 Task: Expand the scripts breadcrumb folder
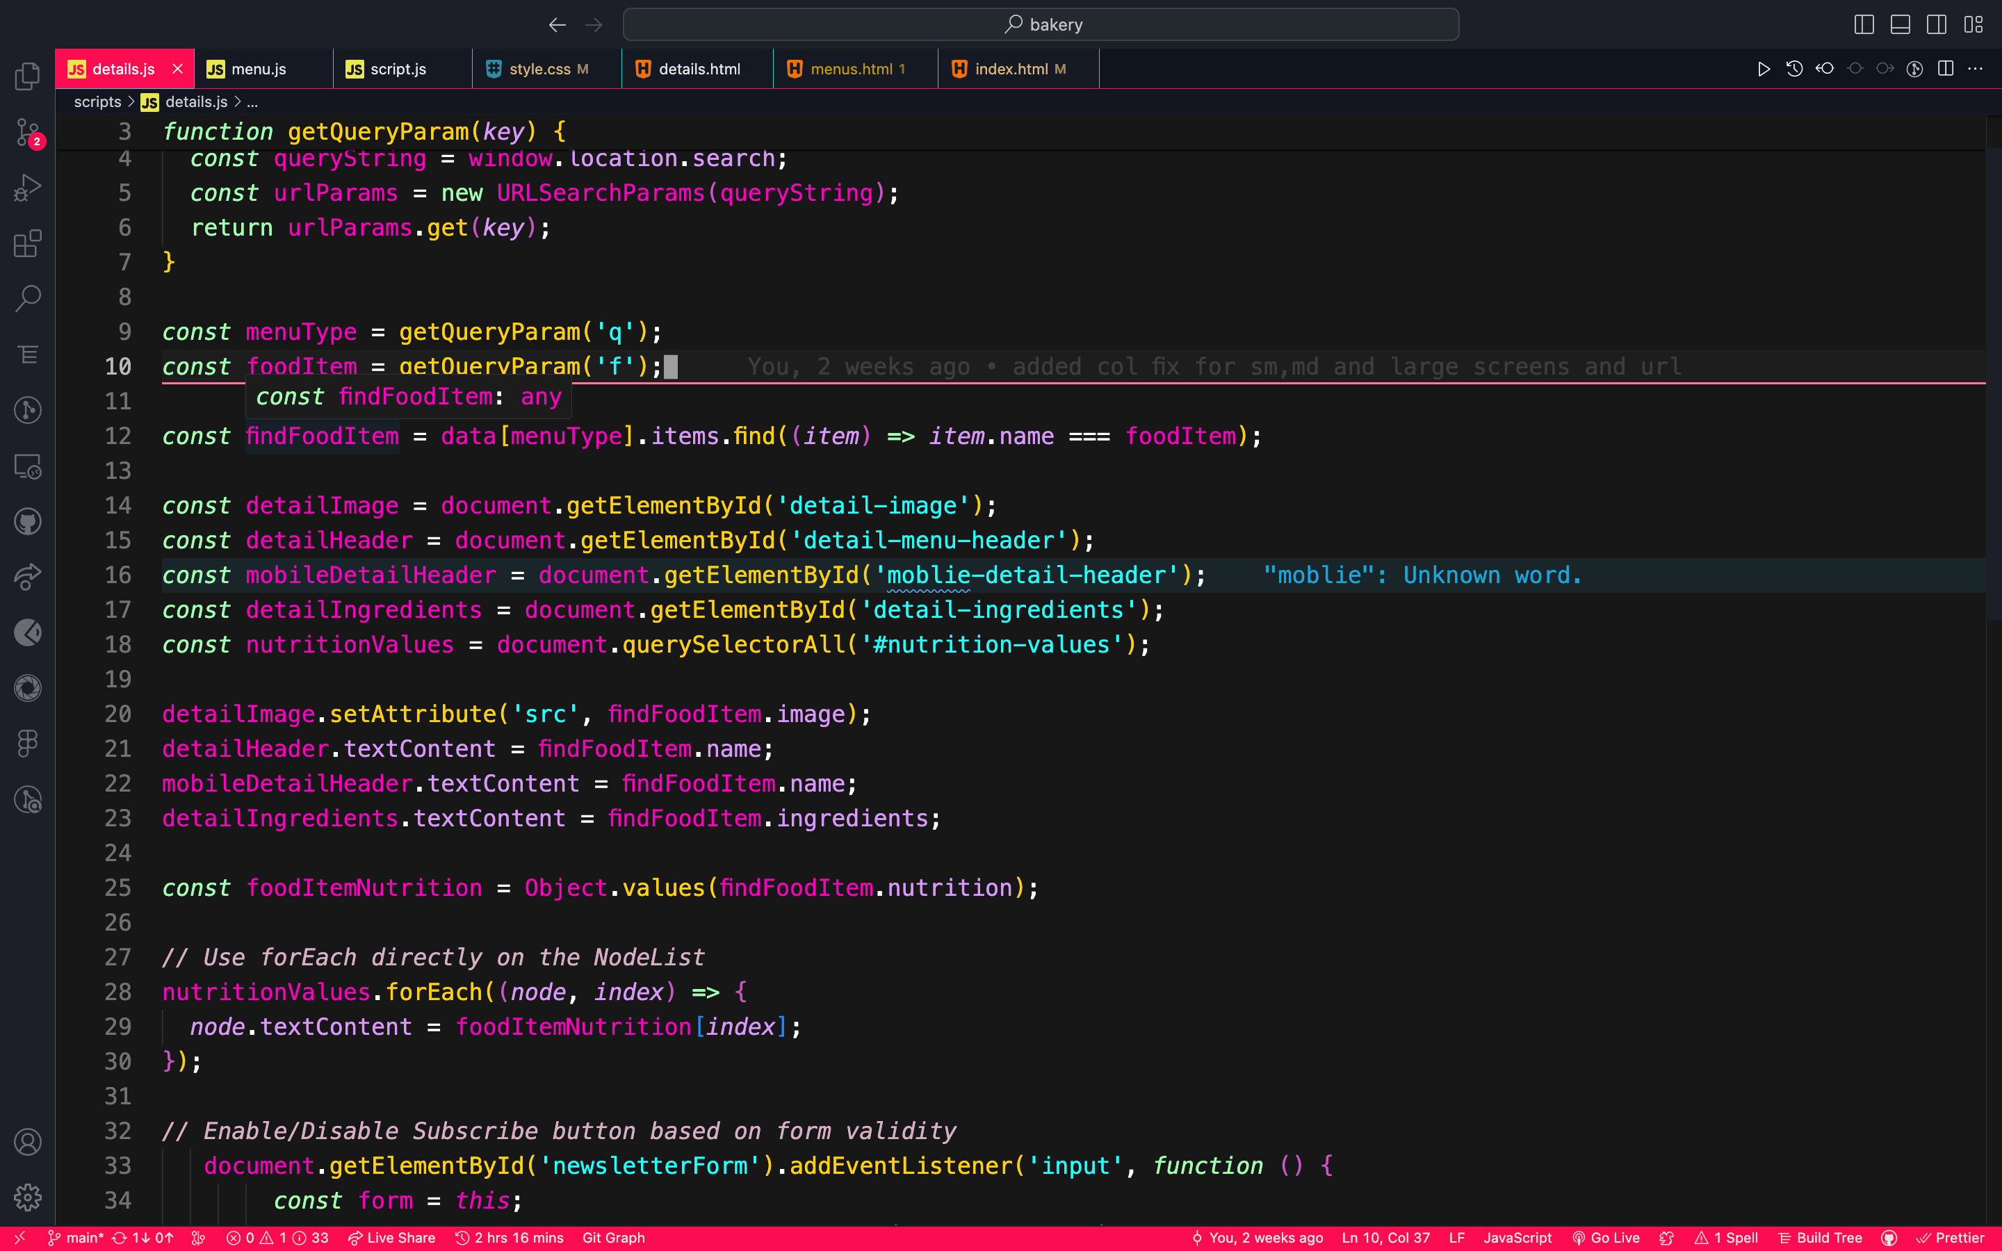coord(97,101)
